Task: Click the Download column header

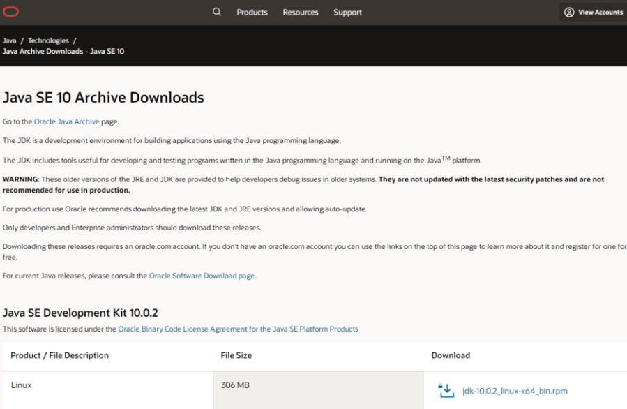Action: 451,355
